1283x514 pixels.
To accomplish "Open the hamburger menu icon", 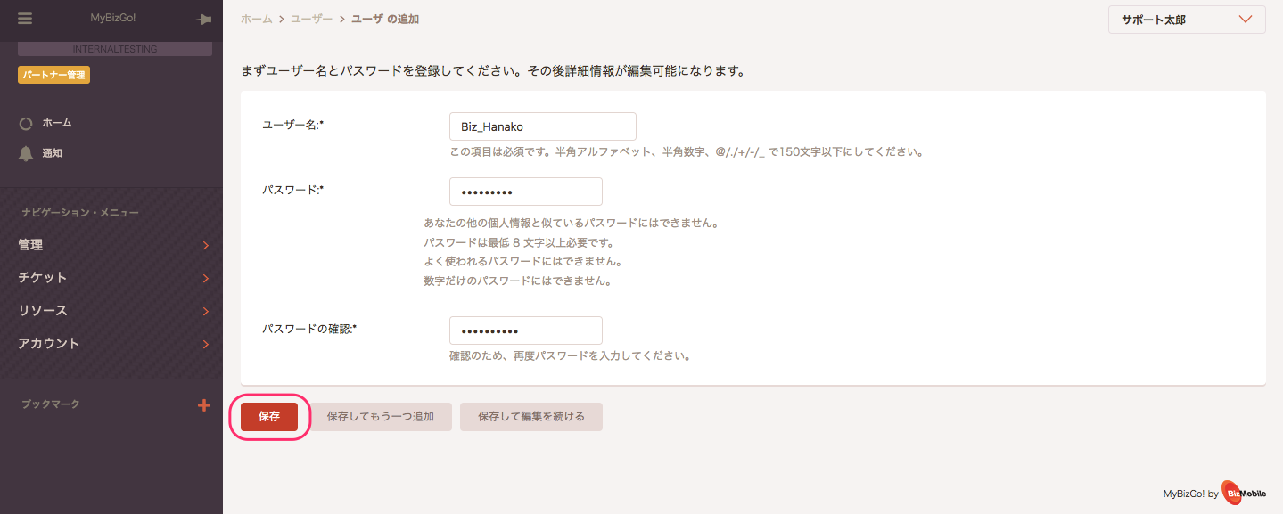I will click(24, 19).
